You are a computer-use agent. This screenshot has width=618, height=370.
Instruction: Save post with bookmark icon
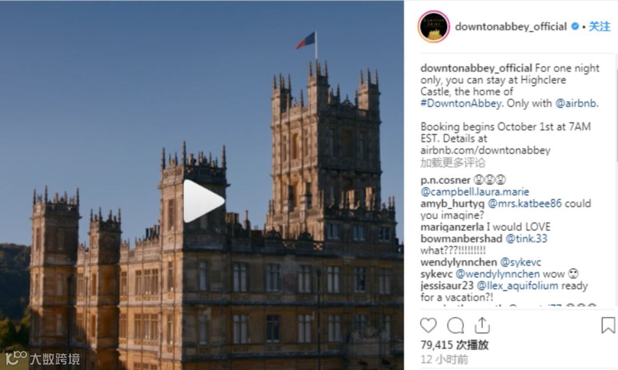[x=608, y=325]
